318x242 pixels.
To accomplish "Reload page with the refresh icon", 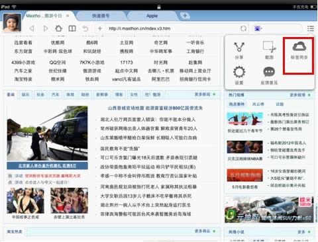I will (243, 28).
